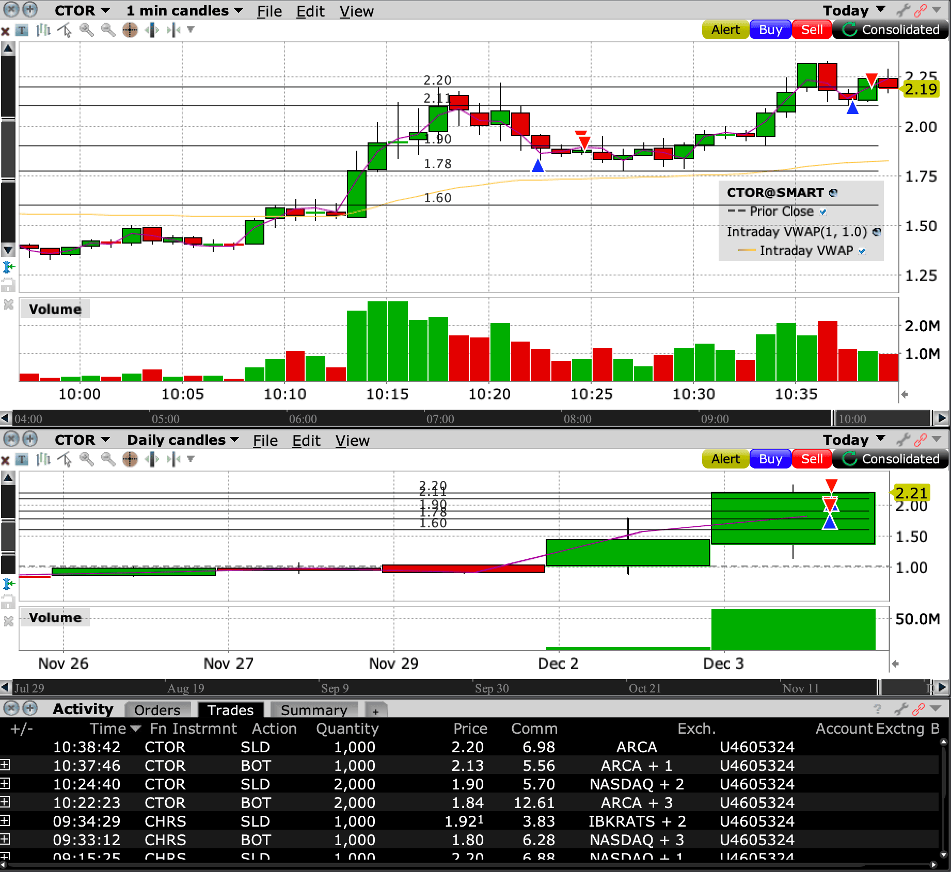Toggle the Consolidated data button on the Daily chart
The width and height of the screenshot is (951, 872).
point(891,459)
